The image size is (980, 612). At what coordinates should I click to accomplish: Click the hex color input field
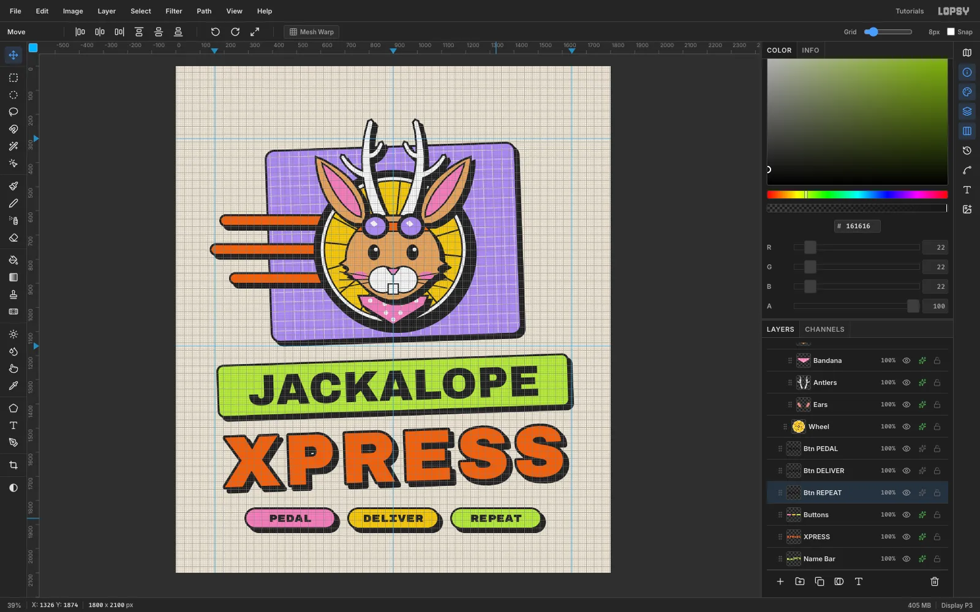(858, 226)
